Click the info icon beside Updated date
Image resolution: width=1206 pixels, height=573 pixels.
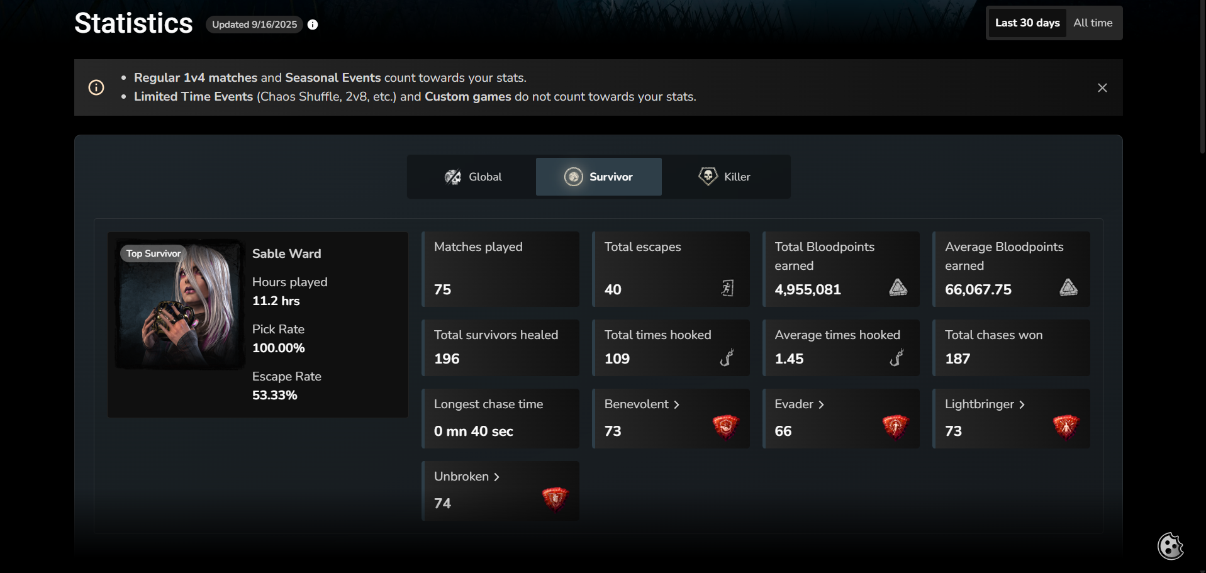tap(313, 25)
